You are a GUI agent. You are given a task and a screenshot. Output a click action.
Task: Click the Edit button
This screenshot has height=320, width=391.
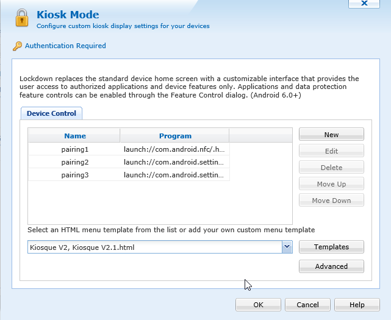pos(331,151)
